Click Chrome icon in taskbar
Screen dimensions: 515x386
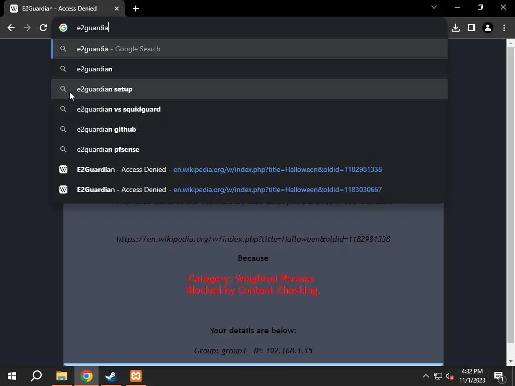click(87, 376)
